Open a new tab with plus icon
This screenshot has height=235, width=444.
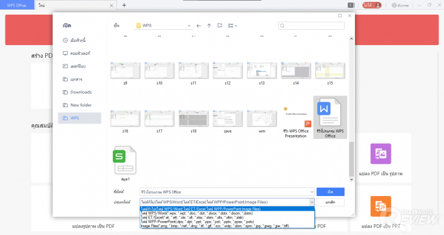click(124, 5)
